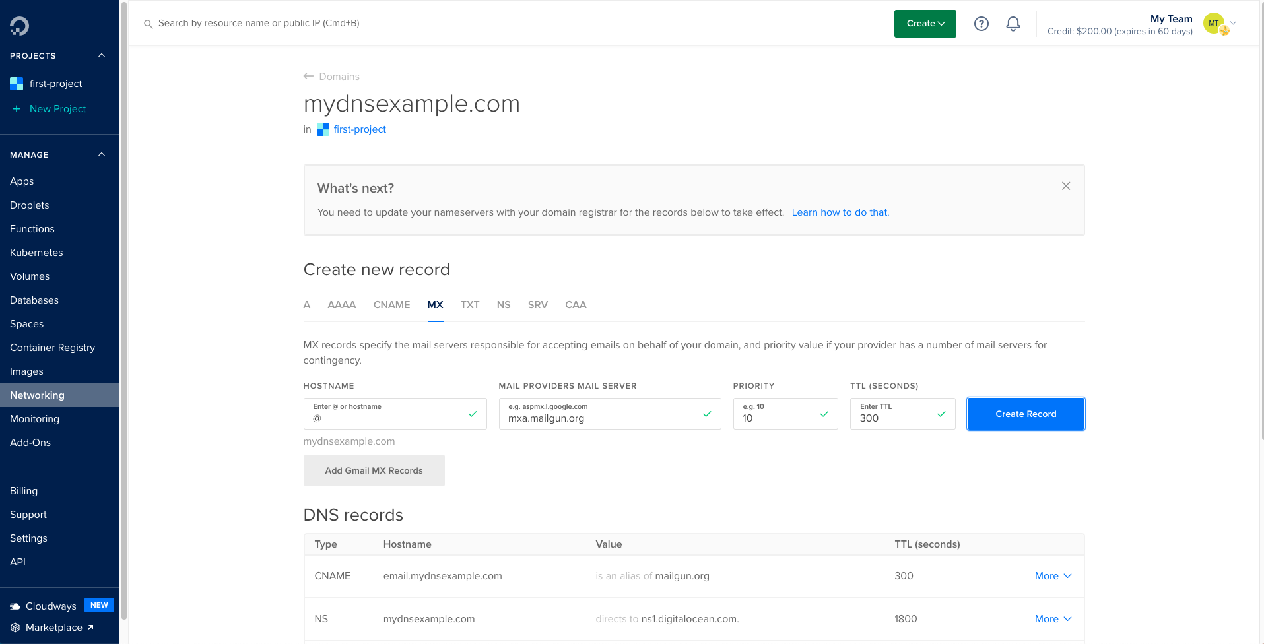
Task: Click the page vertical scrollbar
Action: (x=1261, y=221)
